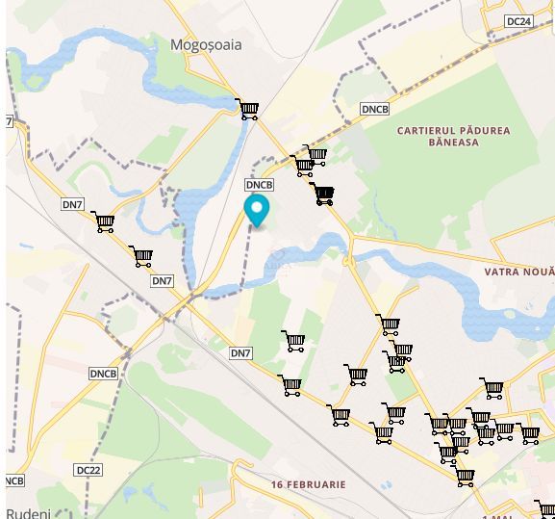Select the 16 Februarie district label
This screenshot has width=555, height=519.
coord(309,484)
